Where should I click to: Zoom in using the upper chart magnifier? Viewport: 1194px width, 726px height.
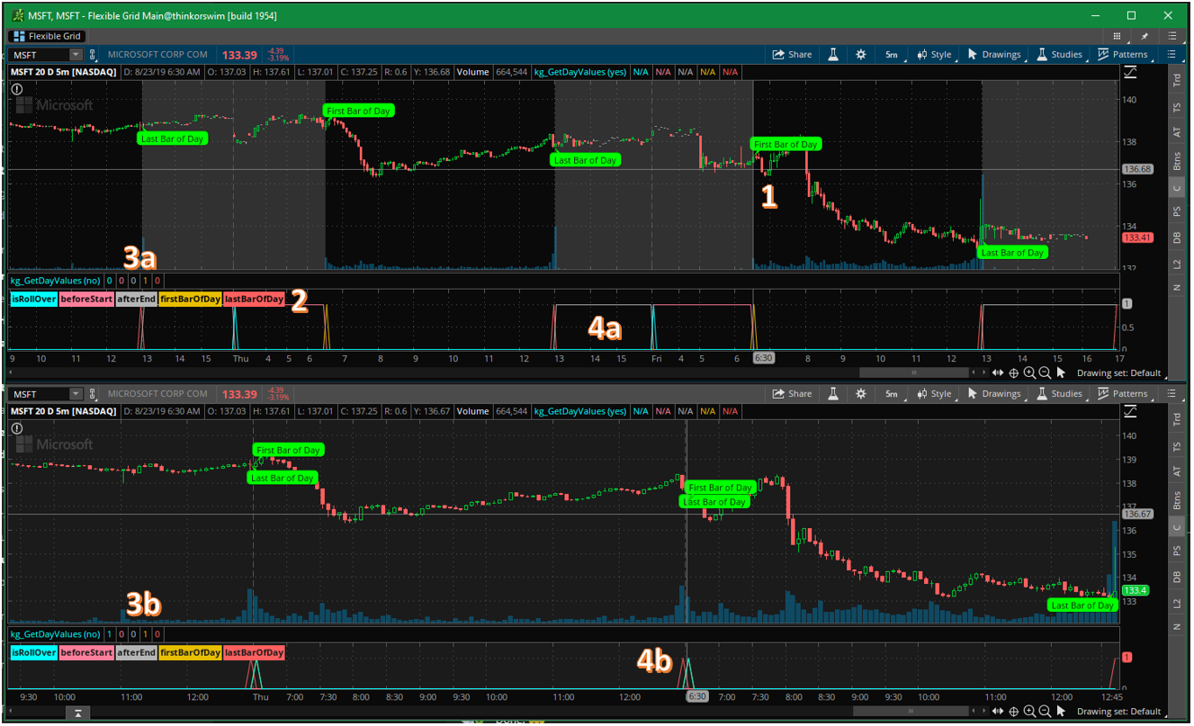click(x=1029, y=372)
